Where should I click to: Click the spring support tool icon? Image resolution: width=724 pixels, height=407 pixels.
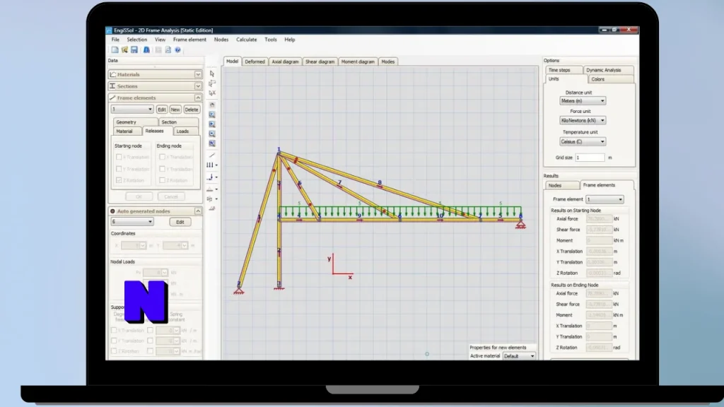(x=210, y=199)
